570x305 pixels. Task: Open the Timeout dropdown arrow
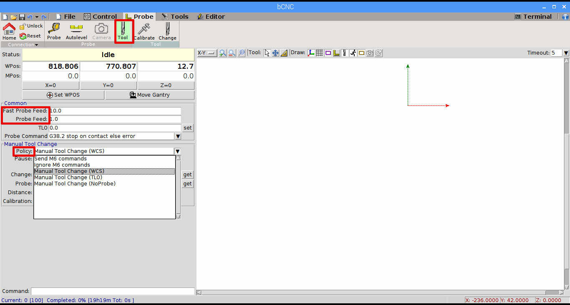[x=566, y=53]
